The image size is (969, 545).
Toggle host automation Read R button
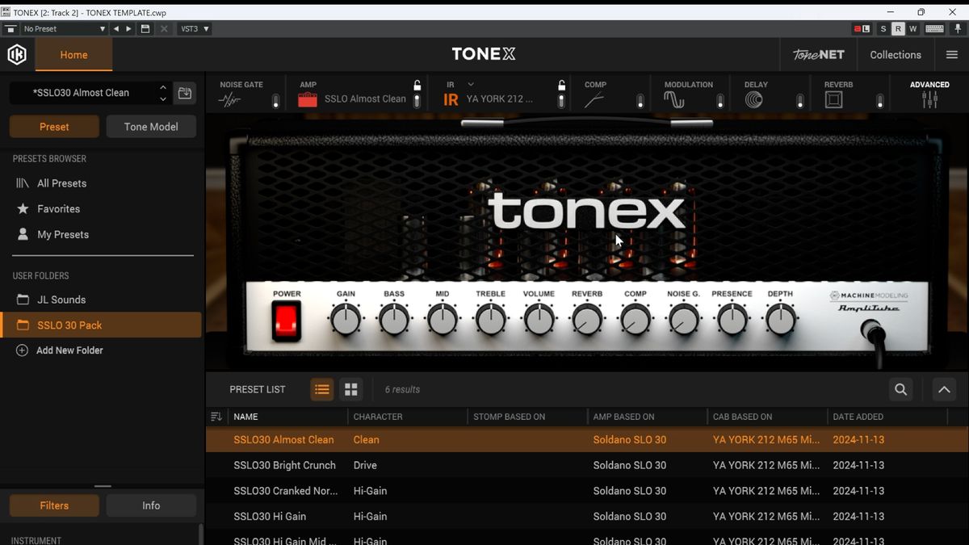(x=898, y=28)
